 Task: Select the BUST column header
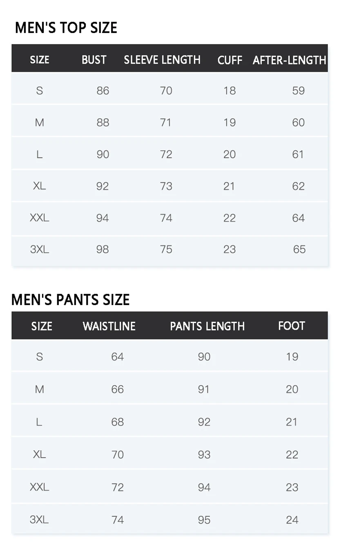(x=94, y=60)
